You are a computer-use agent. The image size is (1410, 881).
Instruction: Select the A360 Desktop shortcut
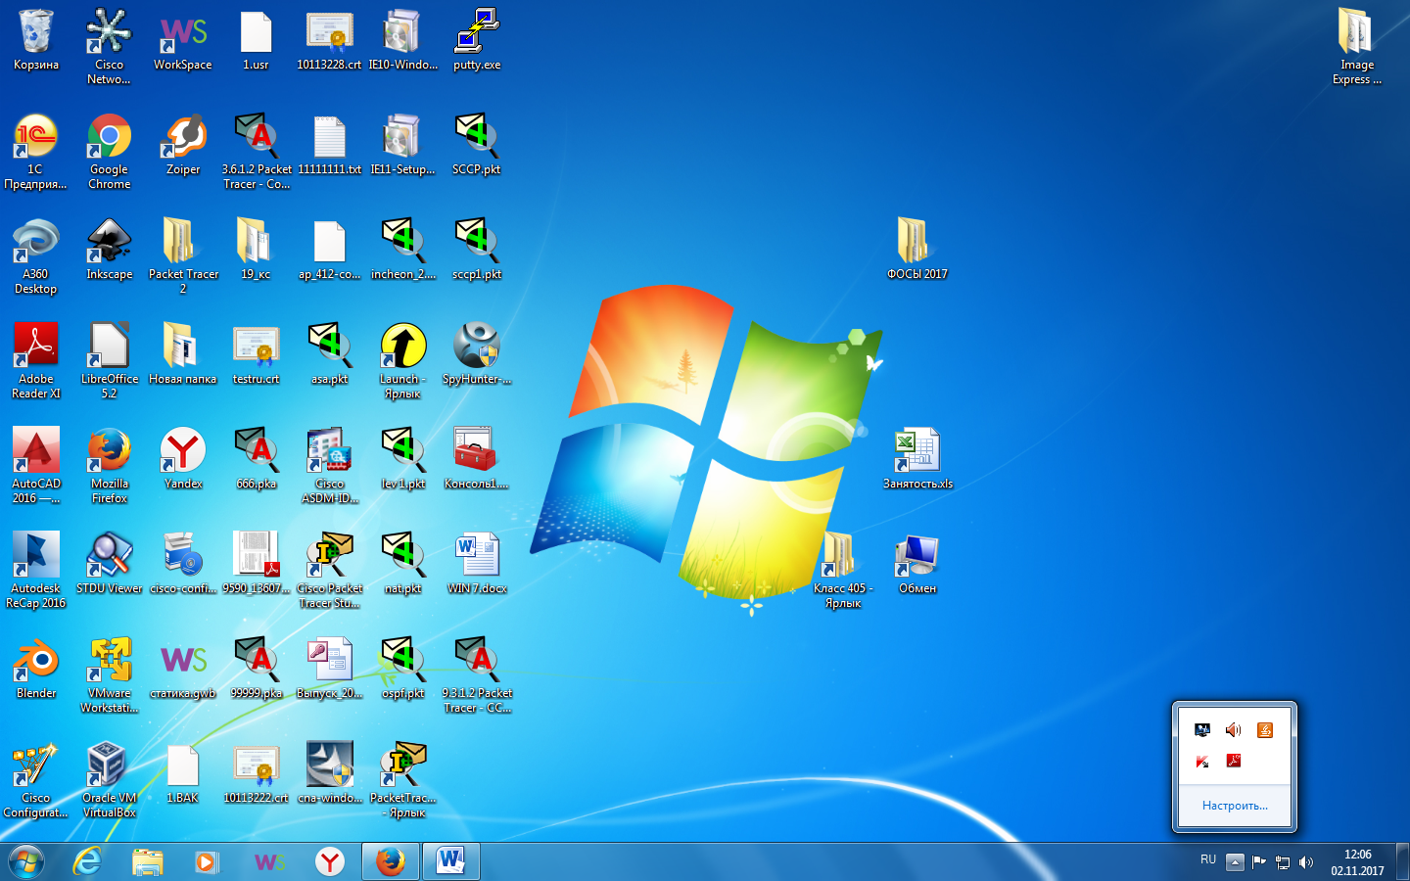click(36, 256)
